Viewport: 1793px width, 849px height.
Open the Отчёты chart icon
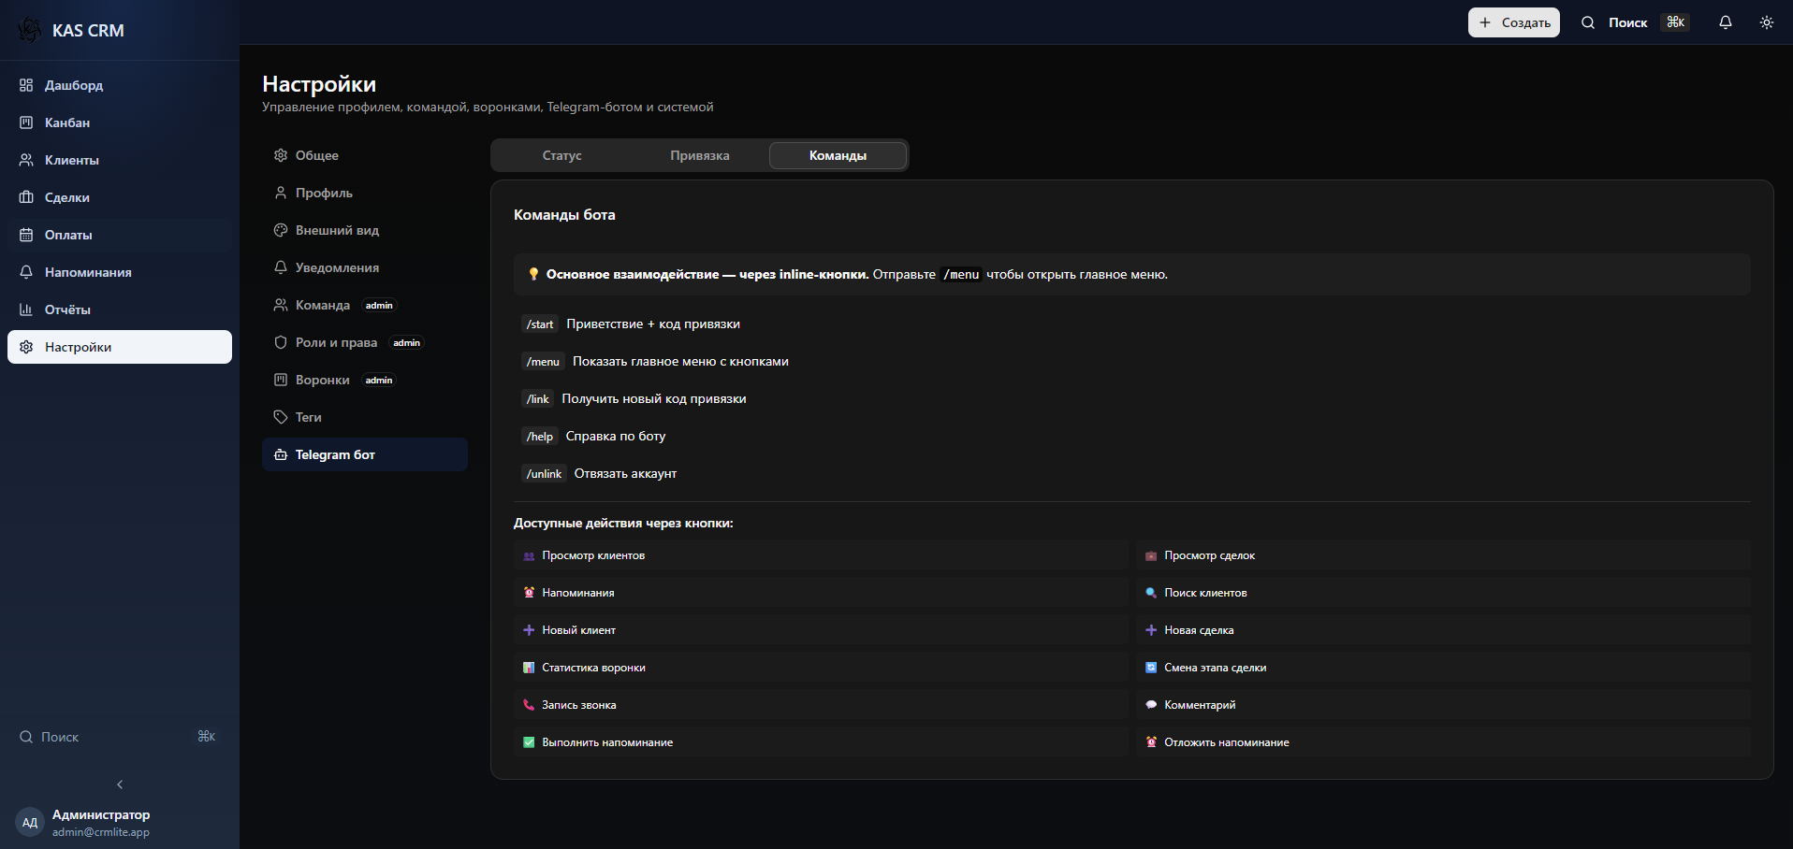click(26, 309)
